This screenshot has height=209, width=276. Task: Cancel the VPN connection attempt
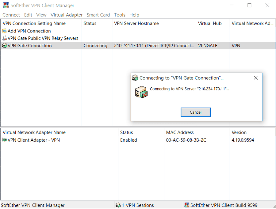coord(196,112)
